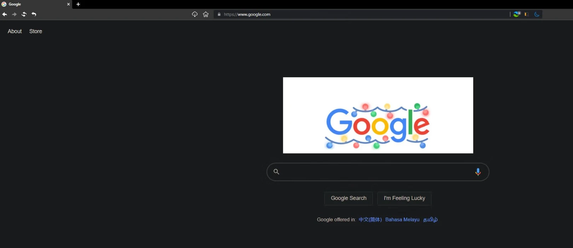Image resolution: width=573 pixels, height=248 pixels.
Task: Reload the current page
Action: [x=24, y=14]
